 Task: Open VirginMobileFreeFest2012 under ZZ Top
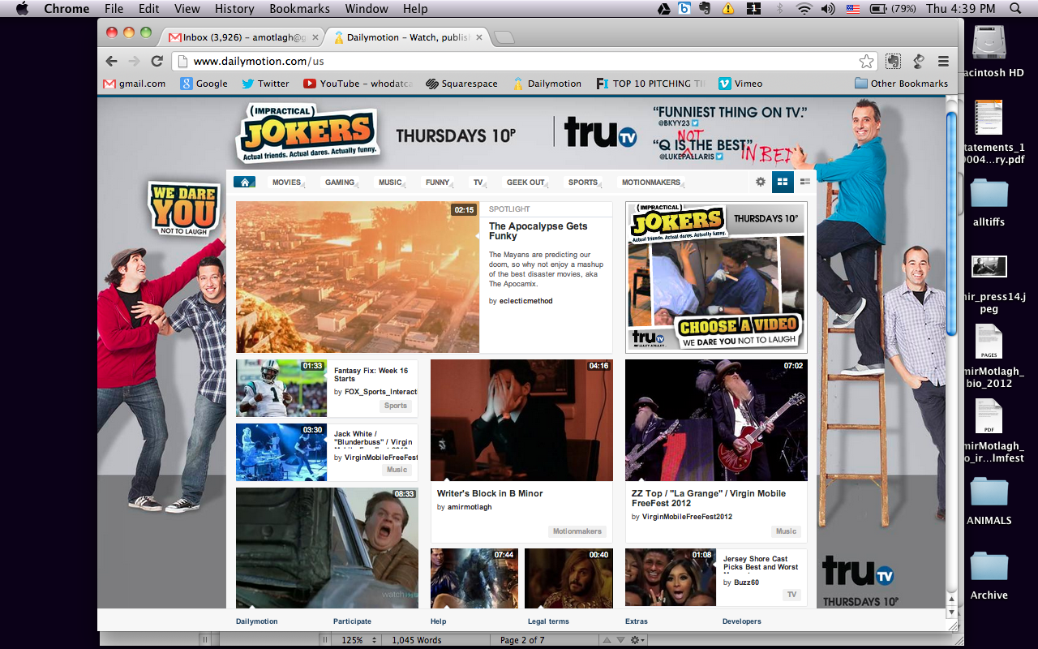pos(687,517)
